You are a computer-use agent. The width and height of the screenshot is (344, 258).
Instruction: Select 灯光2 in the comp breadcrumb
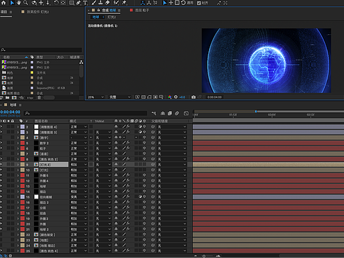pyautogui.click(x=112, y=17)
